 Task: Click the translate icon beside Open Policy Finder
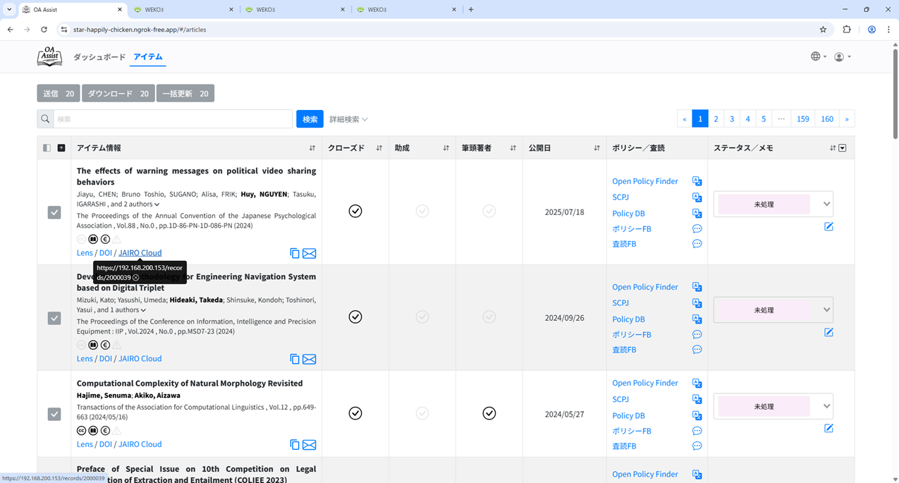click(697, 181)
